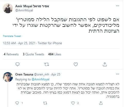The height and width of the screenshot is (107, 128).
Task: Like the main tweet with heart icon
Action: pos(76,64)
